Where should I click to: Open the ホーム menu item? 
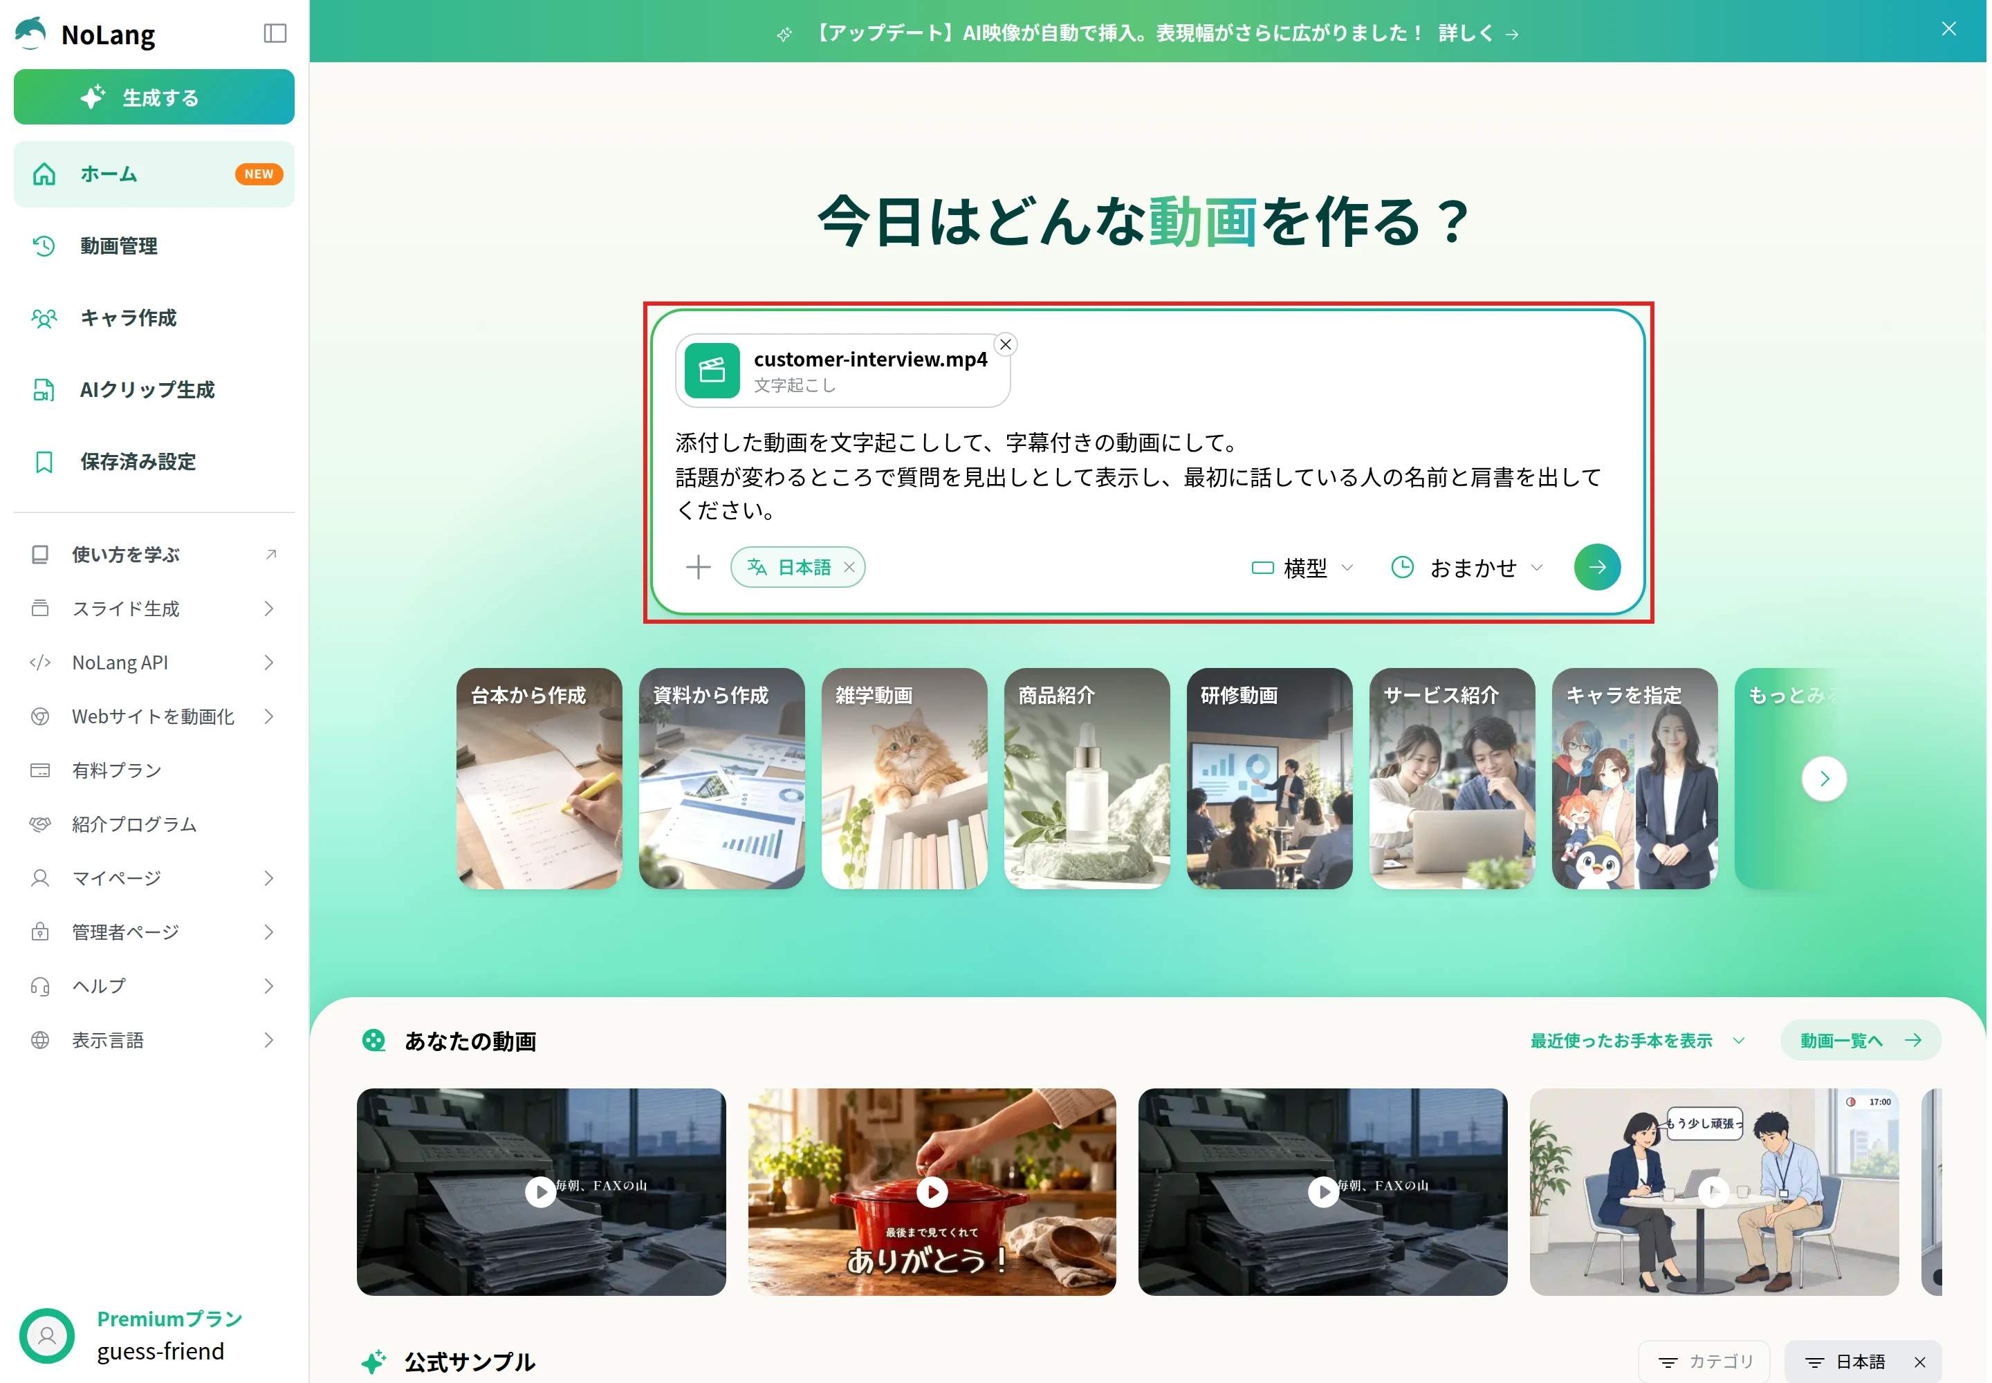click(x=154, y=174)
